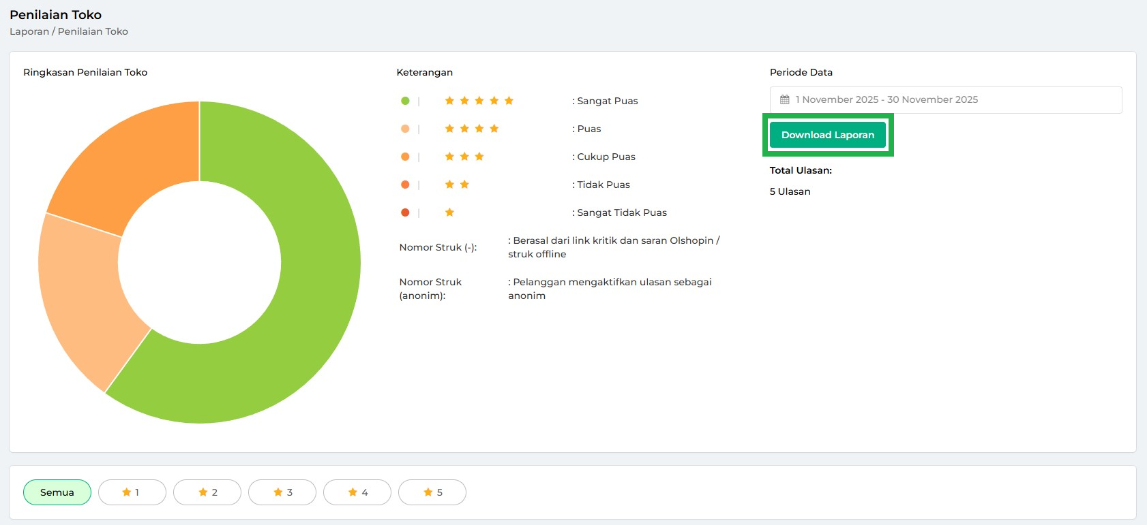The height and width of the screenshot is (525, 1147).
Task: Filter reviews by 2 stars
Action: (207, 492)
